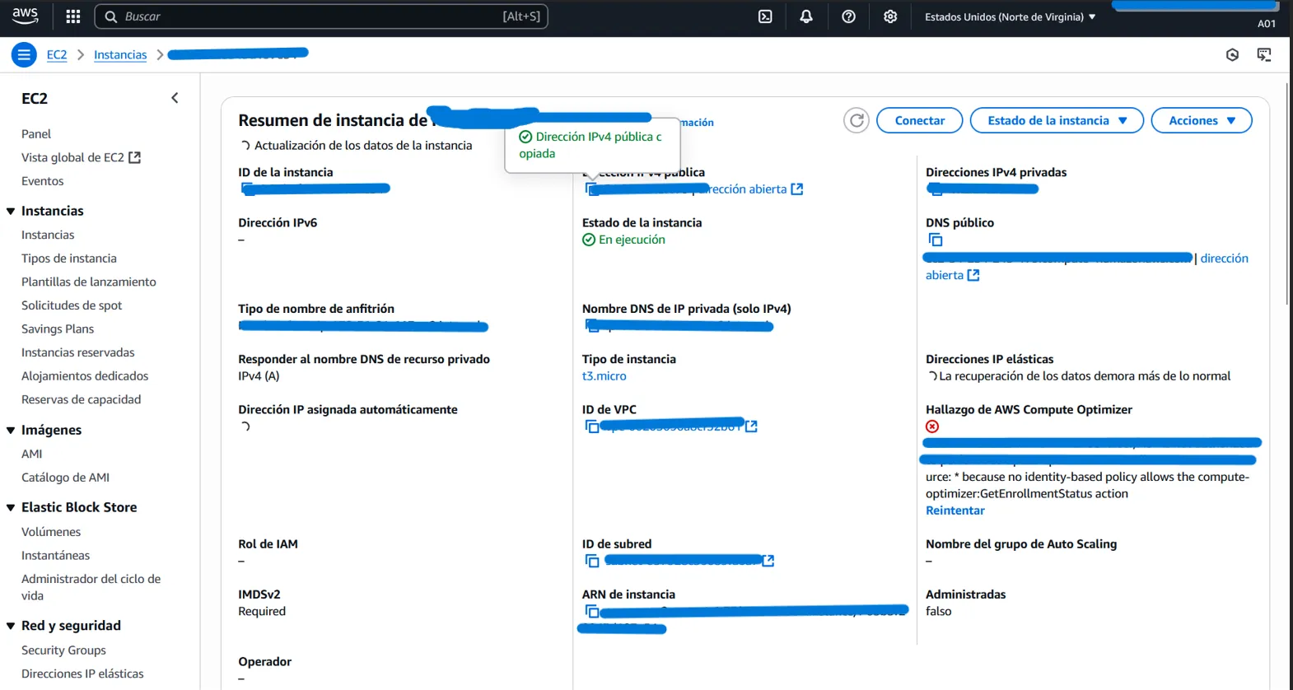1293x690 pixels.
Task: Open the notifications bell
Action: point(806,16)
